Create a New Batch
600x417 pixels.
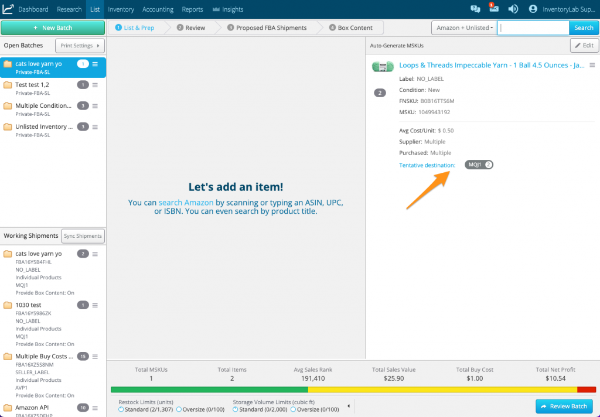pyautogui.click(x=53, y=28)
